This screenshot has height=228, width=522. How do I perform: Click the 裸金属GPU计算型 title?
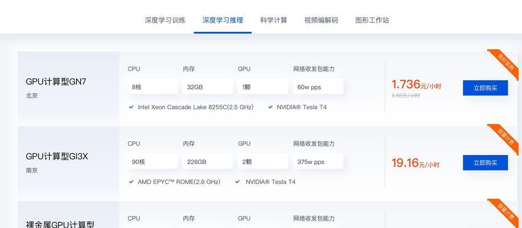pos(60,224)
